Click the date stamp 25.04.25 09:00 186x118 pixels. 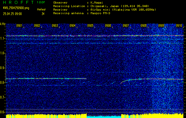coord(12,14)
